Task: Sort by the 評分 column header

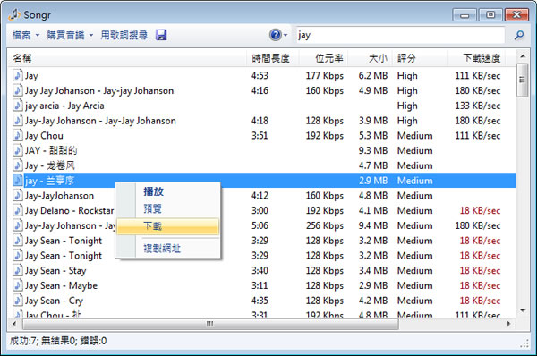Action: pyautogui.click(x=420, y=58)
